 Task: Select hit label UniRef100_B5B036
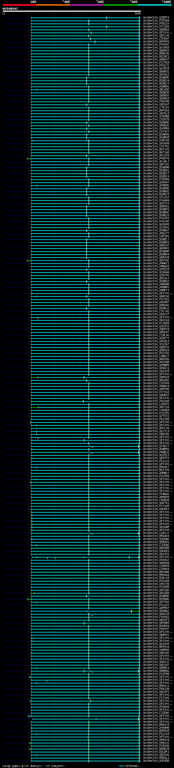point(156,54)
